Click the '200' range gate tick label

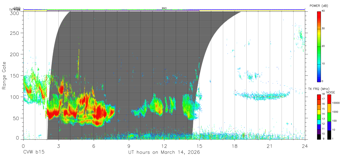click(14, 54)
